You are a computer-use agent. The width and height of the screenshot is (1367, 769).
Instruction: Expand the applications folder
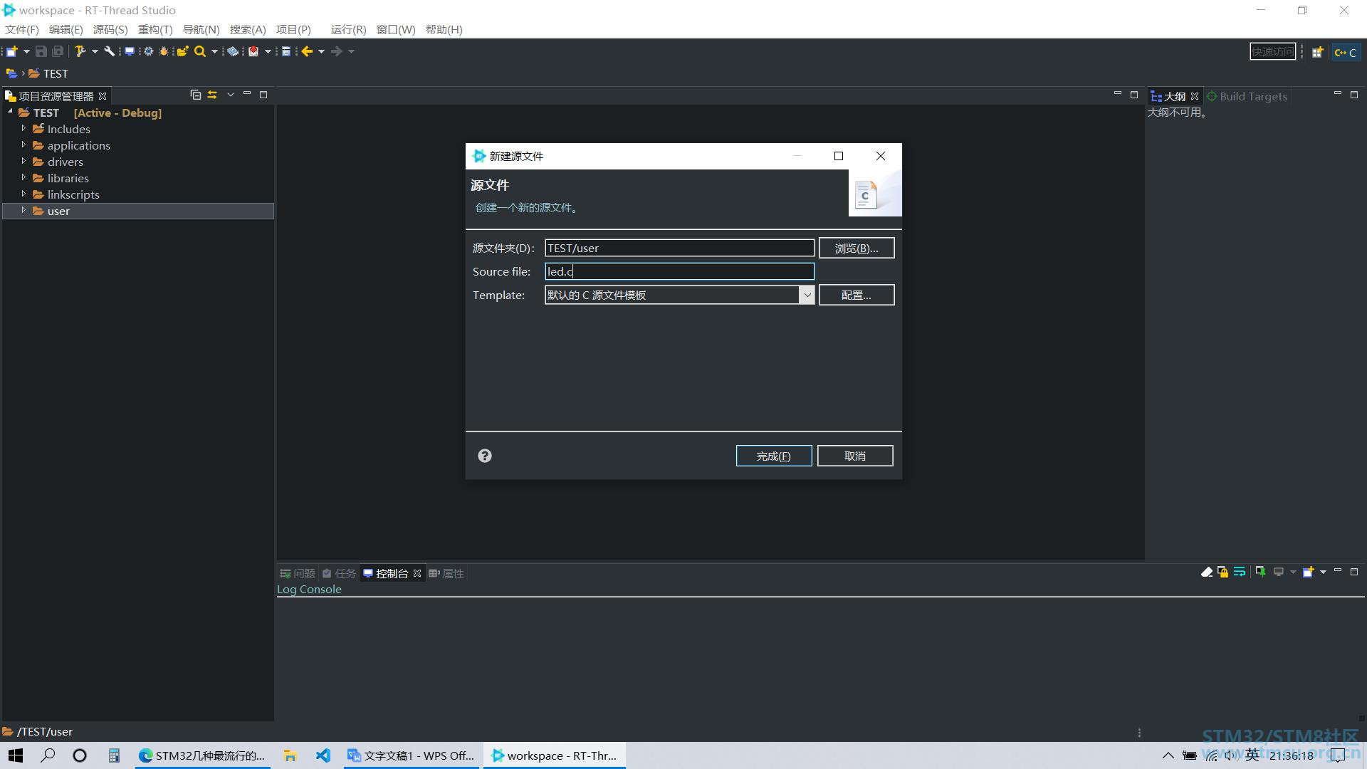(x=23, y=145)
